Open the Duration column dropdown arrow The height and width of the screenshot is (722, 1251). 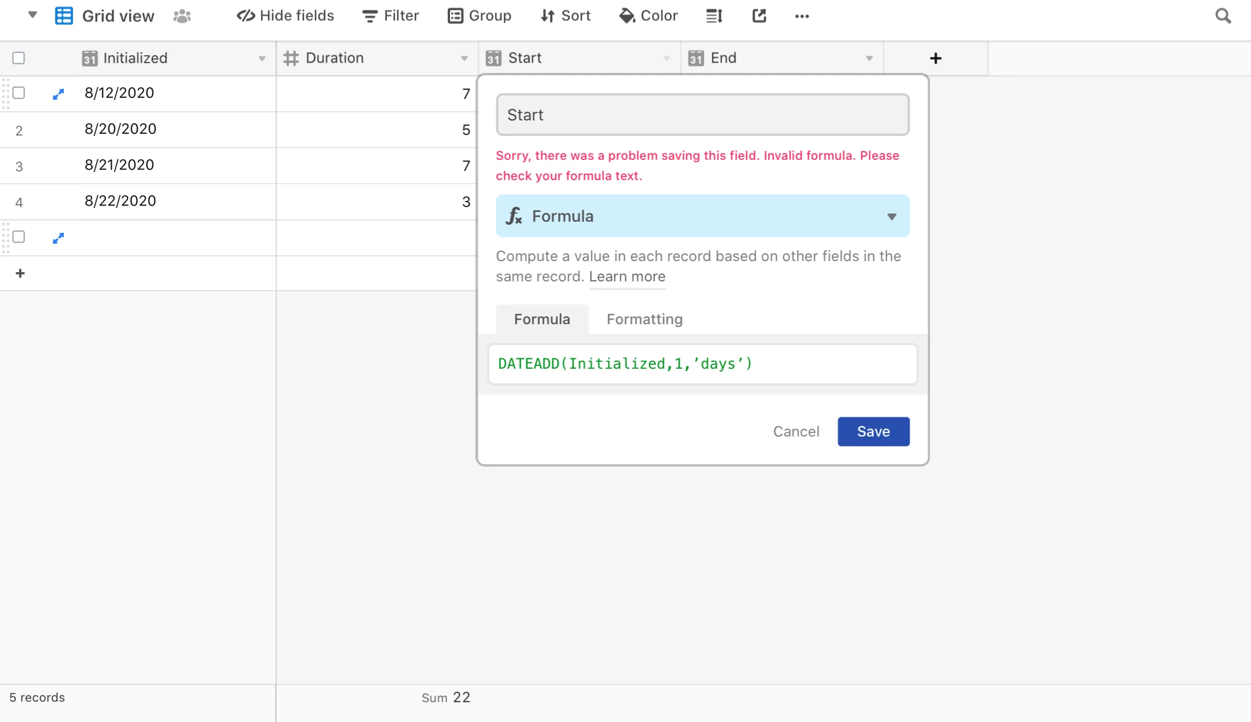[x=464, y=58]
